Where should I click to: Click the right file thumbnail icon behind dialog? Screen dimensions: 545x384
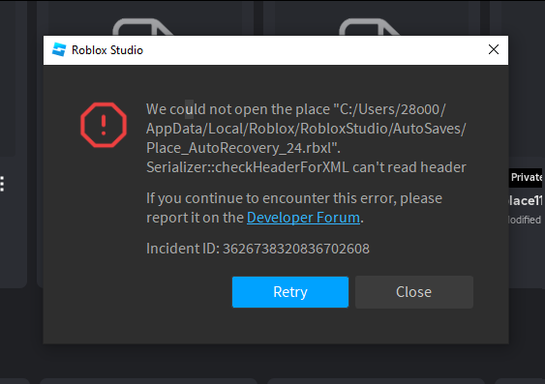(369, 27)
